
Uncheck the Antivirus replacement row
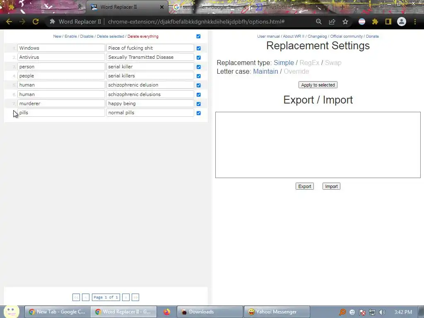(199, 58)
